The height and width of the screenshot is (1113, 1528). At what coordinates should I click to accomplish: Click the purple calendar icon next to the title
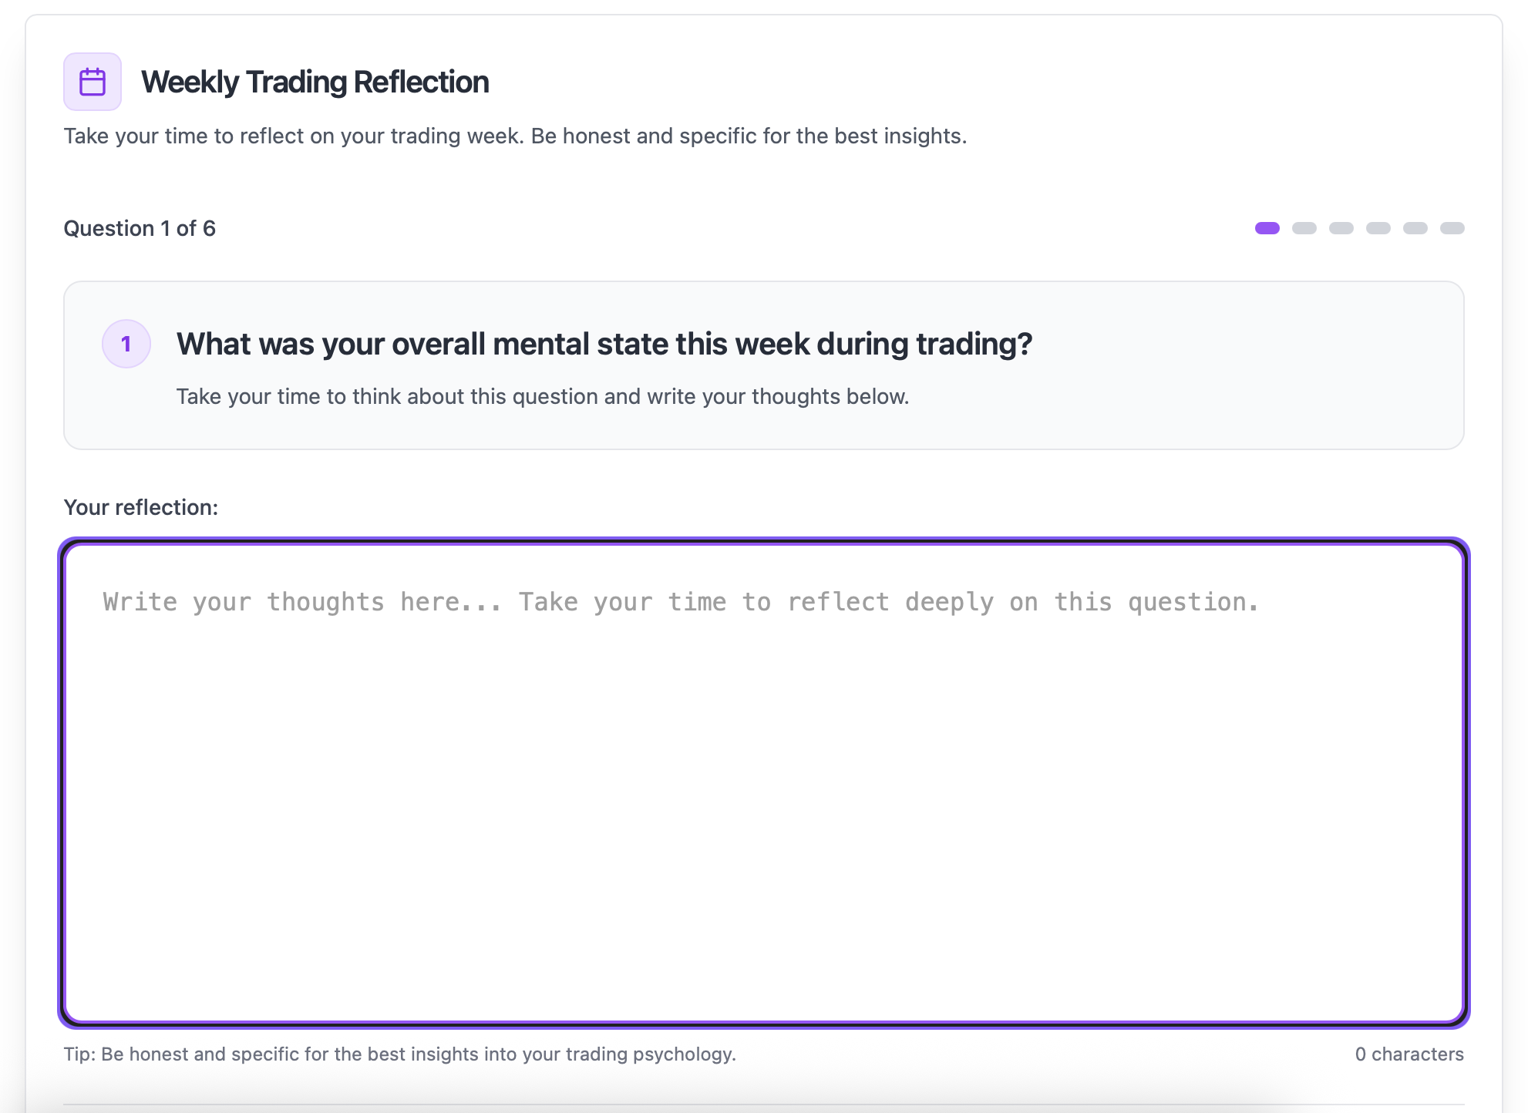coord(92,80)
